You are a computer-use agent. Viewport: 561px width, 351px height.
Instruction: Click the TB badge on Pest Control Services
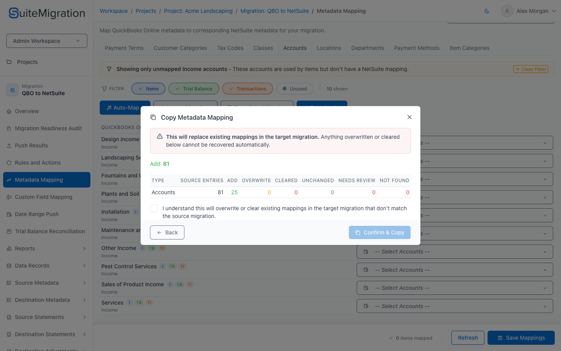[x=172, y=266]
